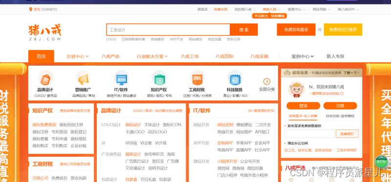
Task: Expand the 客服中心 top menu
Action: [297, 9]
